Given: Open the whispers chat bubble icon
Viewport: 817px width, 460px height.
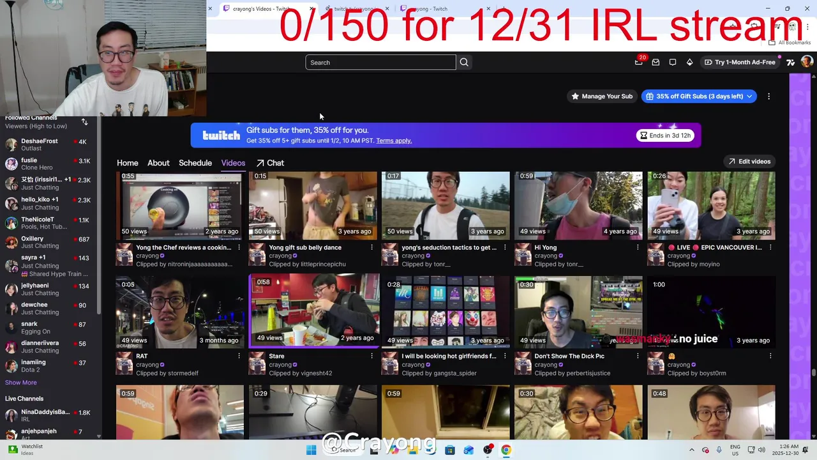Looking at the screenshot, I should pyautogui.click(x=672, y=62).
